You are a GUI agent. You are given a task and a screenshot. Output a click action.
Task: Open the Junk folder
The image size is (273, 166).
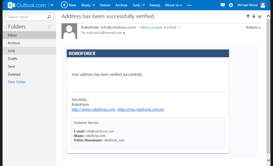(29, 51)
